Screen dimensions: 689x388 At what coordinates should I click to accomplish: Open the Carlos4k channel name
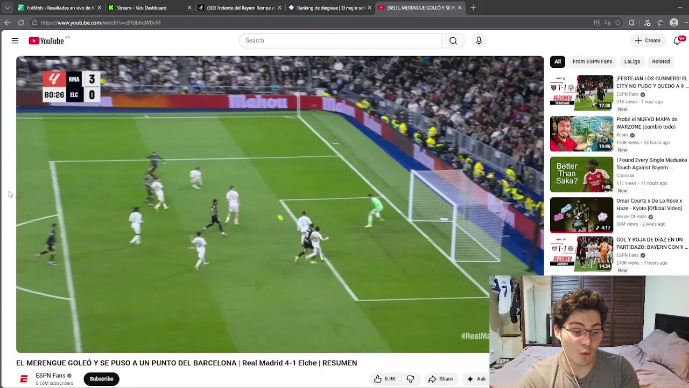[x=625, y=176]
